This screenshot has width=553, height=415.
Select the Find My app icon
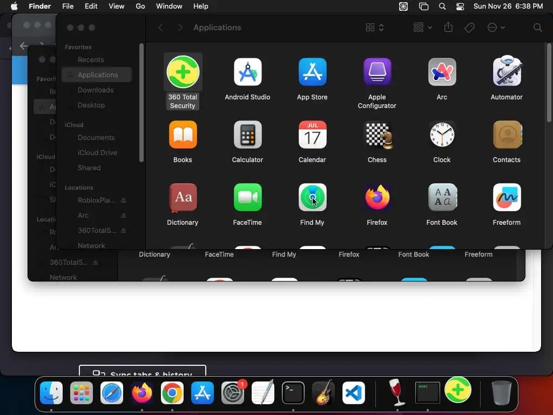312,197
